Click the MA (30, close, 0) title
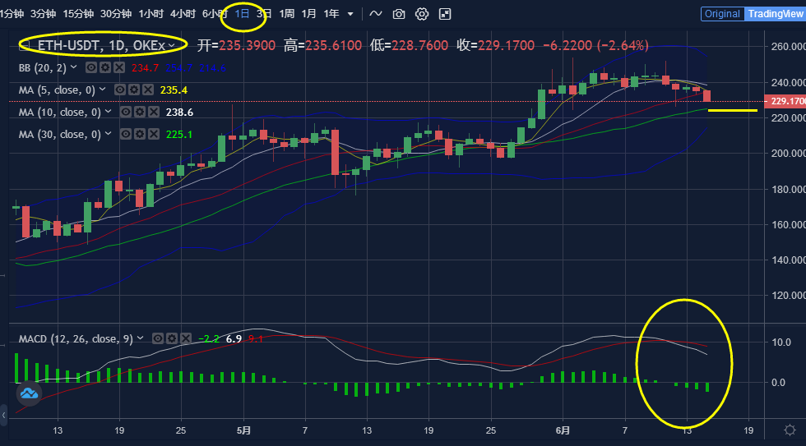The height and width of the screenshot is (446, 806). click(59, 135)
